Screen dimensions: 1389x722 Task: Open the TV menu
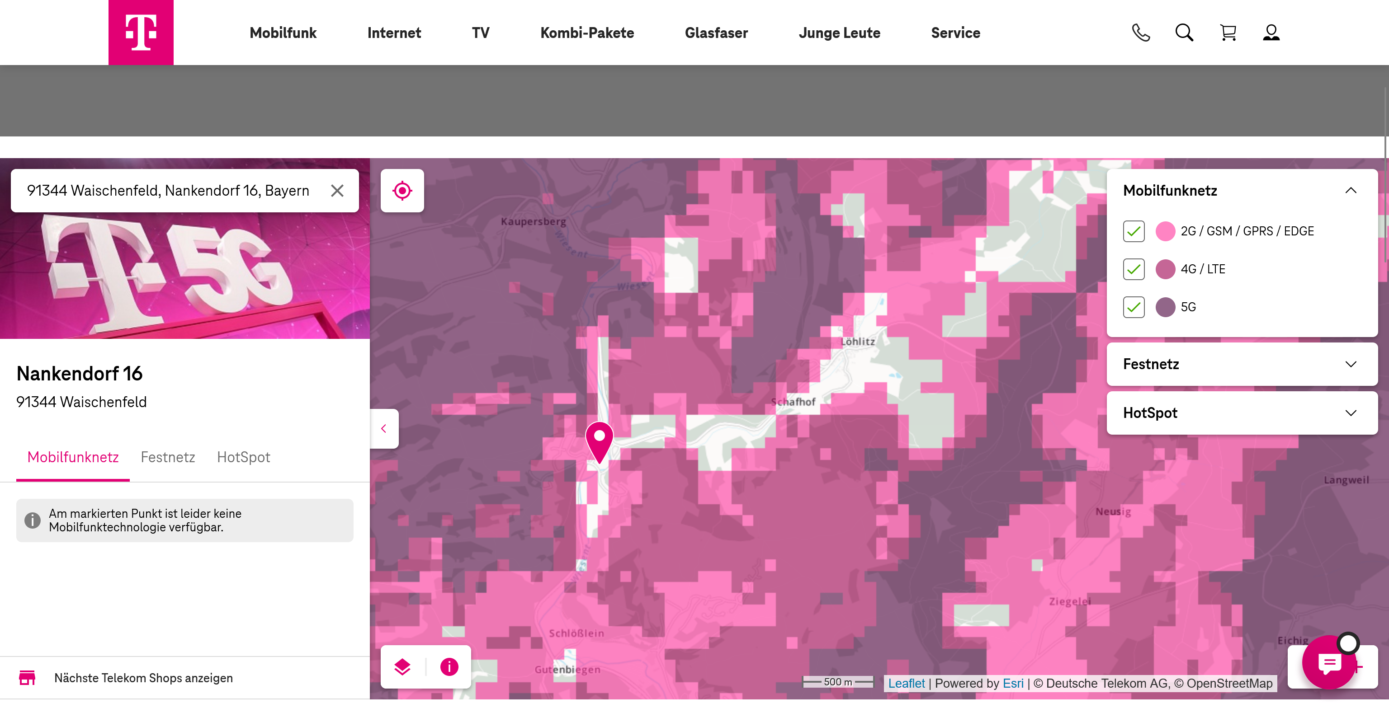click(x=481, y=33)
